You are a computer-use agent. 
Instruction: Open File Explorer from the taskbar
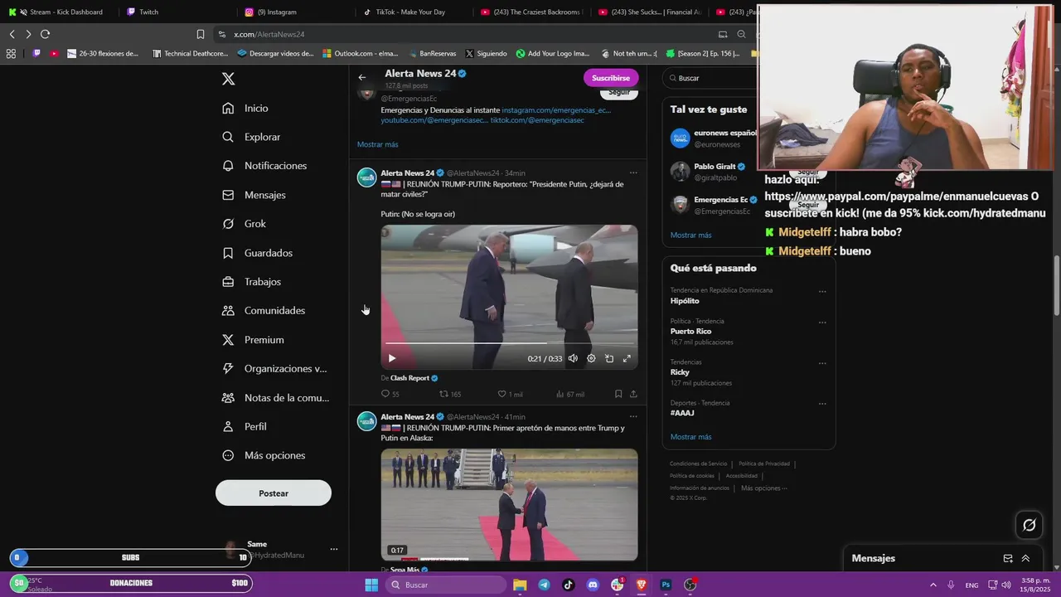520,585
